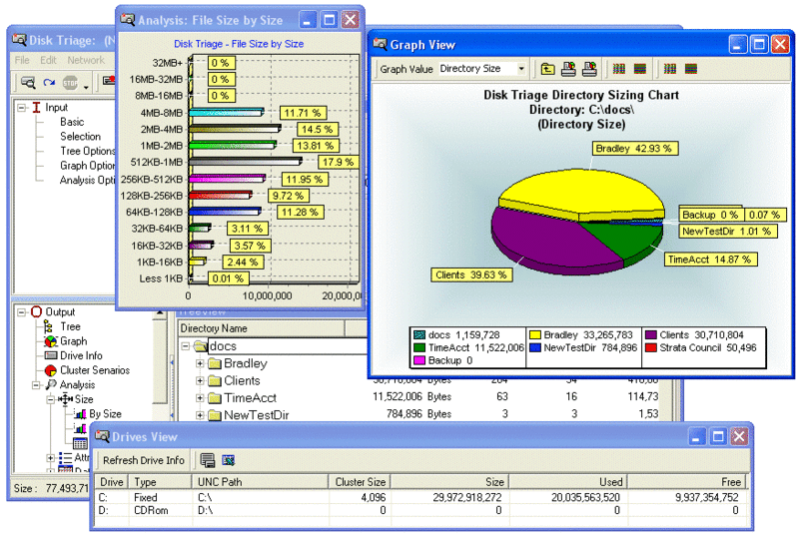The height and width of the screenshot is (535, 799).
Task: Open the Graph Value Directory Size dropdown
Action: pos(521,69)
